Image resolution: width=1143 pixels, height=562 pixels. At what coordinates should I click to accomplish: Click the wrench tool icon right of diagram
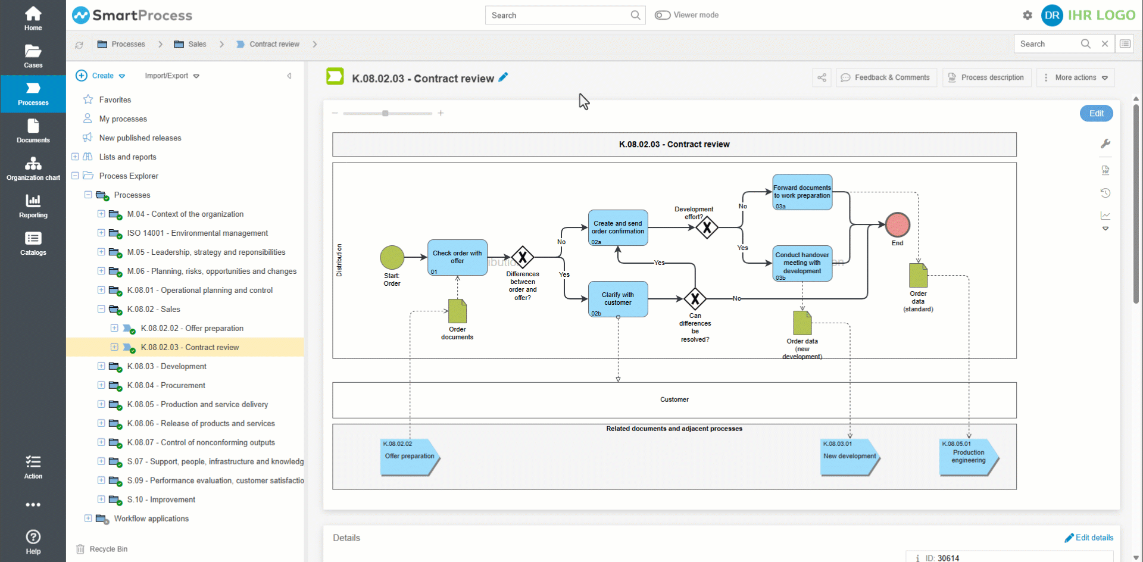pos(1105,143)
